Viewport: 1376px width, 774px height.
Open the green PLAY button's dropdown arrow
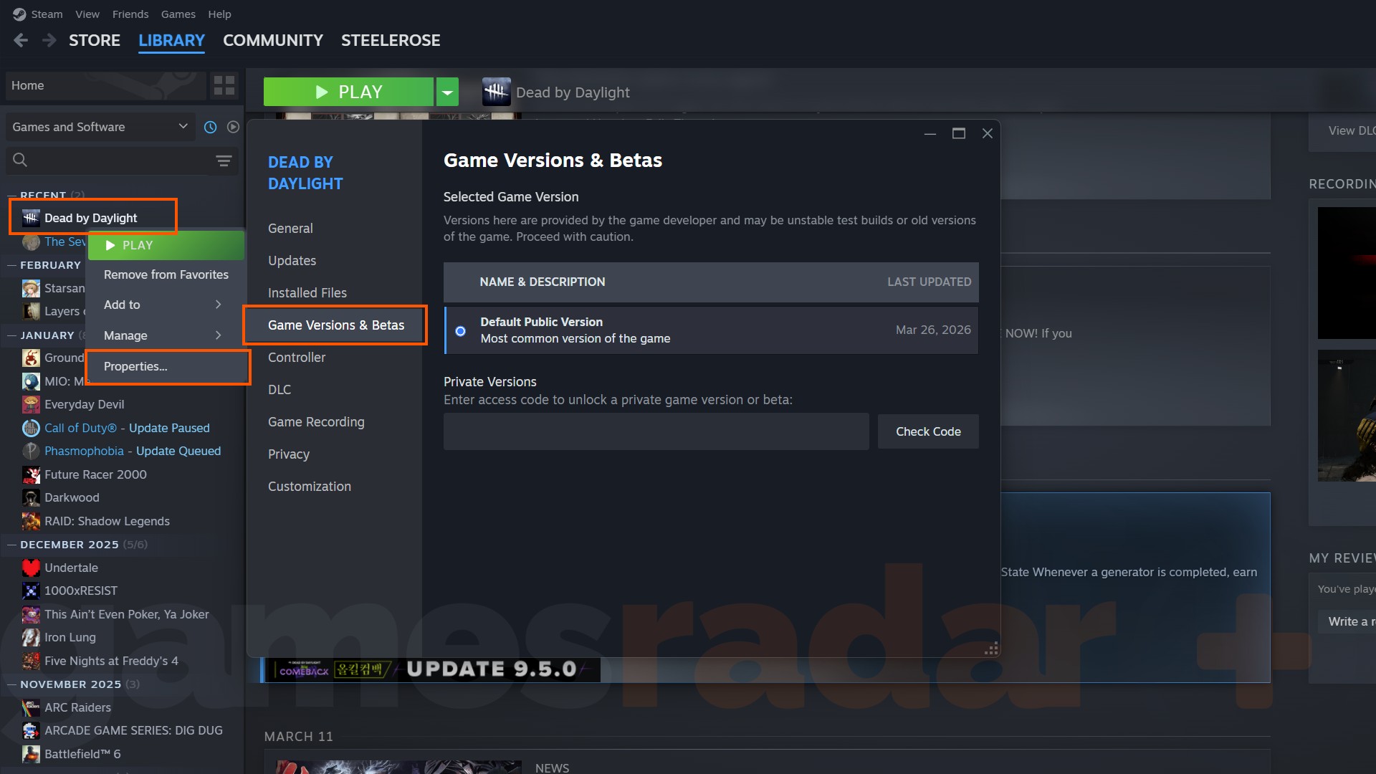tap(447, 92)
